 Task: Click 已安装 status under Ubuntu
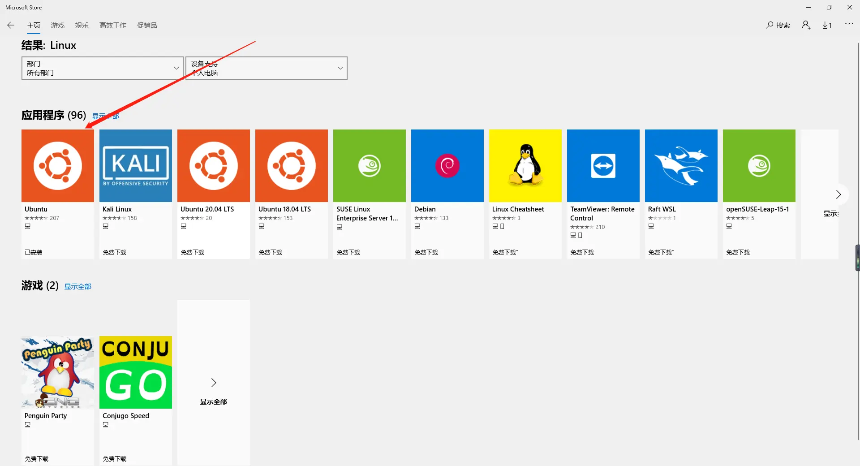tap(34, 252)
